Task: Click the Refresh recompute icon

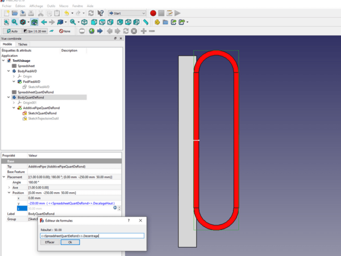Action: point(92,13)
